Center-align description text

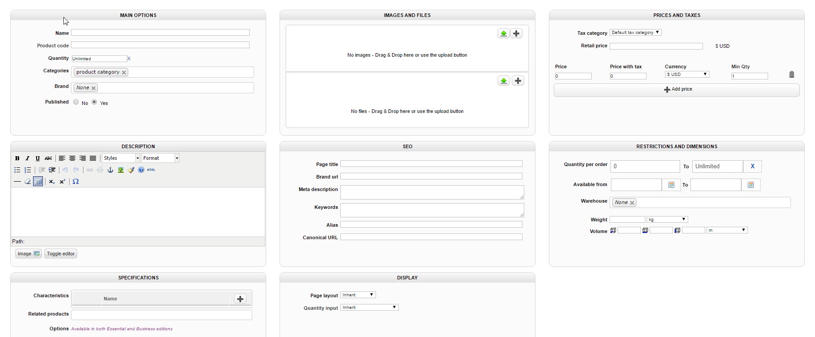coord(72,158)
